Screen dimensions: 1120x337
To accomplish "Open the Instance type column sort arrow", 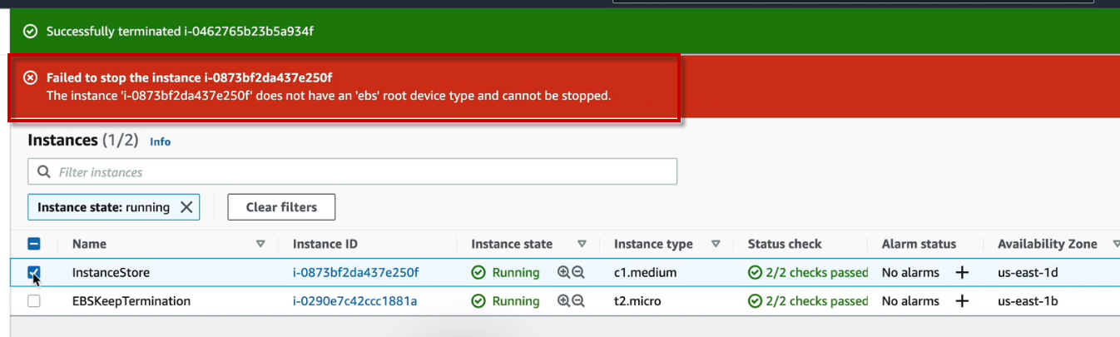I will (716, 244).
